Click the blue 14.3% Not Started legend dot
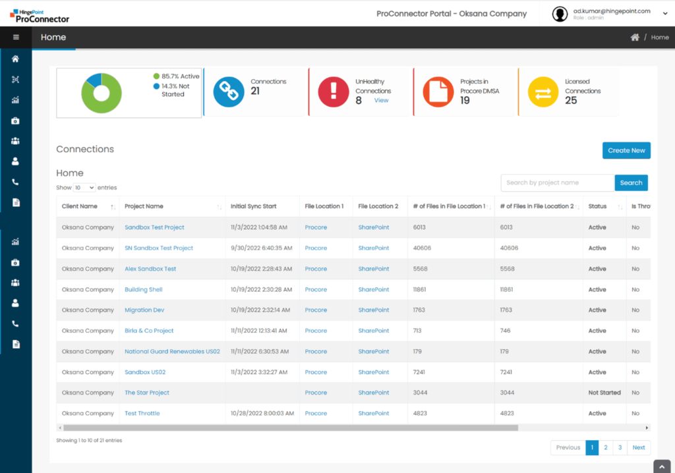The image size is (675, 473). pyautogui.click(x=156, y=86)
